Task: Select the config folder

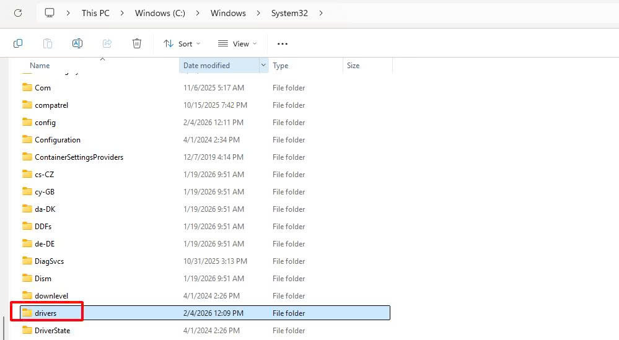Action: click(x=205, y=122)
